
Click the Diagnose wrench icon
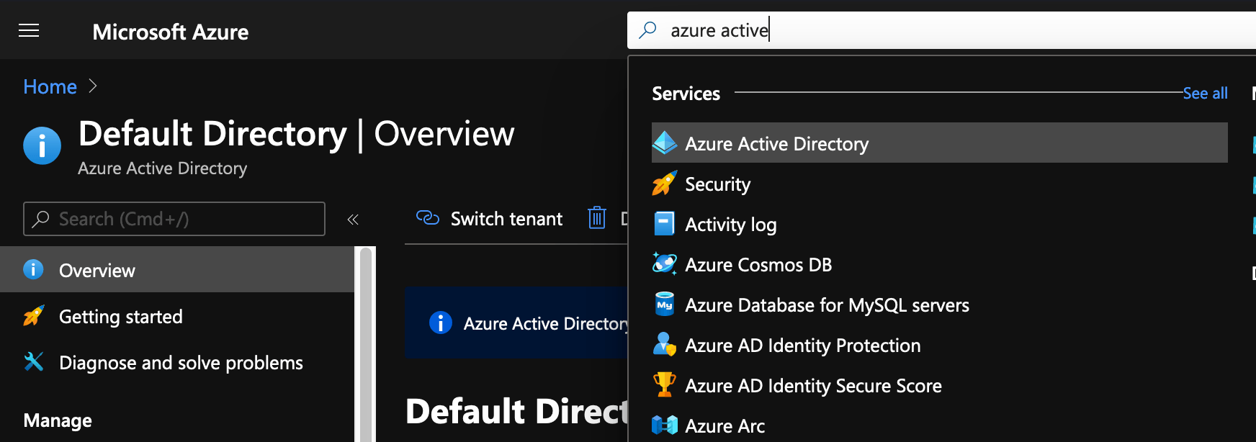click(x=33, y=361)
